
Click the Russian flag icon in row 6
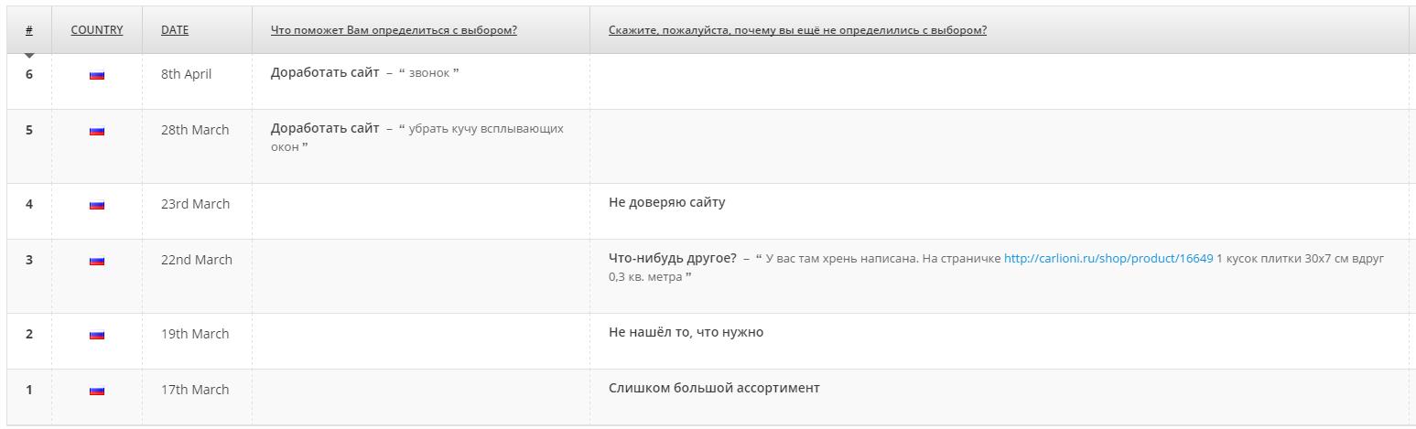click(97, 75)
